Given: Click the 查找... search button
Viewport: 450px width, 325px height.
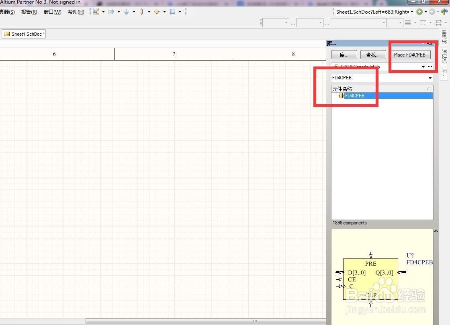Looking at the screenshot, I should [x=373, y=55].
